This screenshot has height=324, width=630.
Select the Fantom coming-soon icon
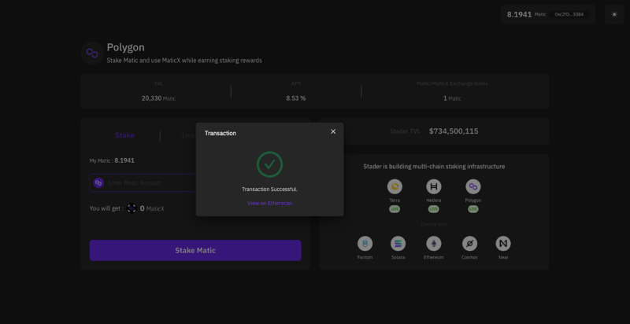(365, 244)
